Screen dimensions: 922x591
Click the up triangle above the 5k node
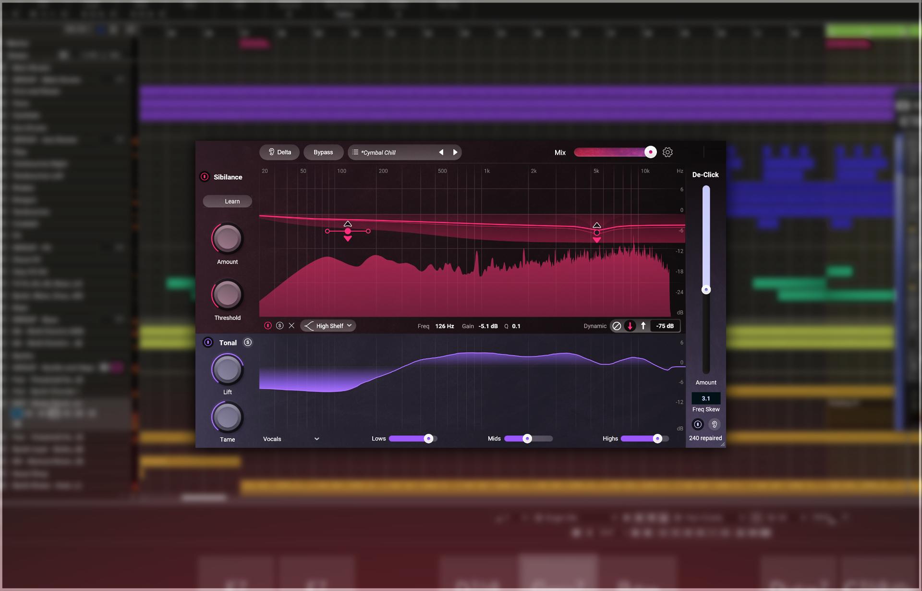click(x=597, y=225)
